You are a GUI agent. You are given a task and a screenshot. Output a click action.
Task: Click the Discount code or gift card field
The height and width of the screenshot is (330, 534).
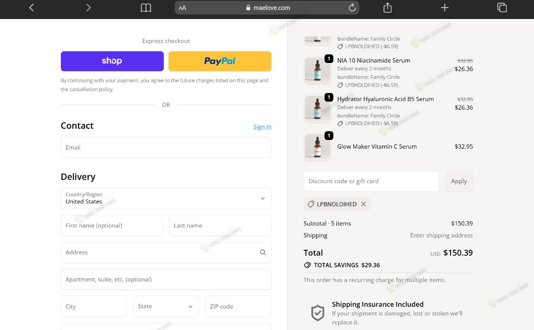click(371, 181)
